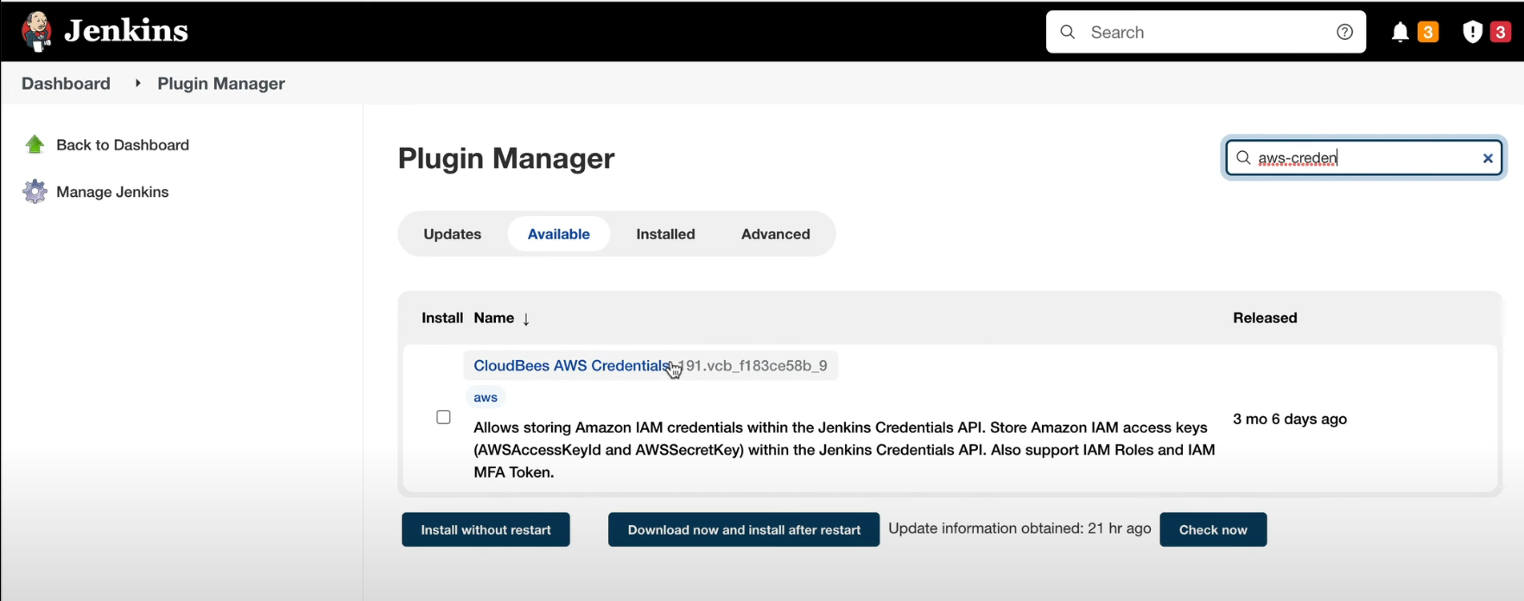The height and width of the screenshot is (601, 1524).
Task: Click Update information obtained: 21 hr ago text
Action: (1019, 528)
